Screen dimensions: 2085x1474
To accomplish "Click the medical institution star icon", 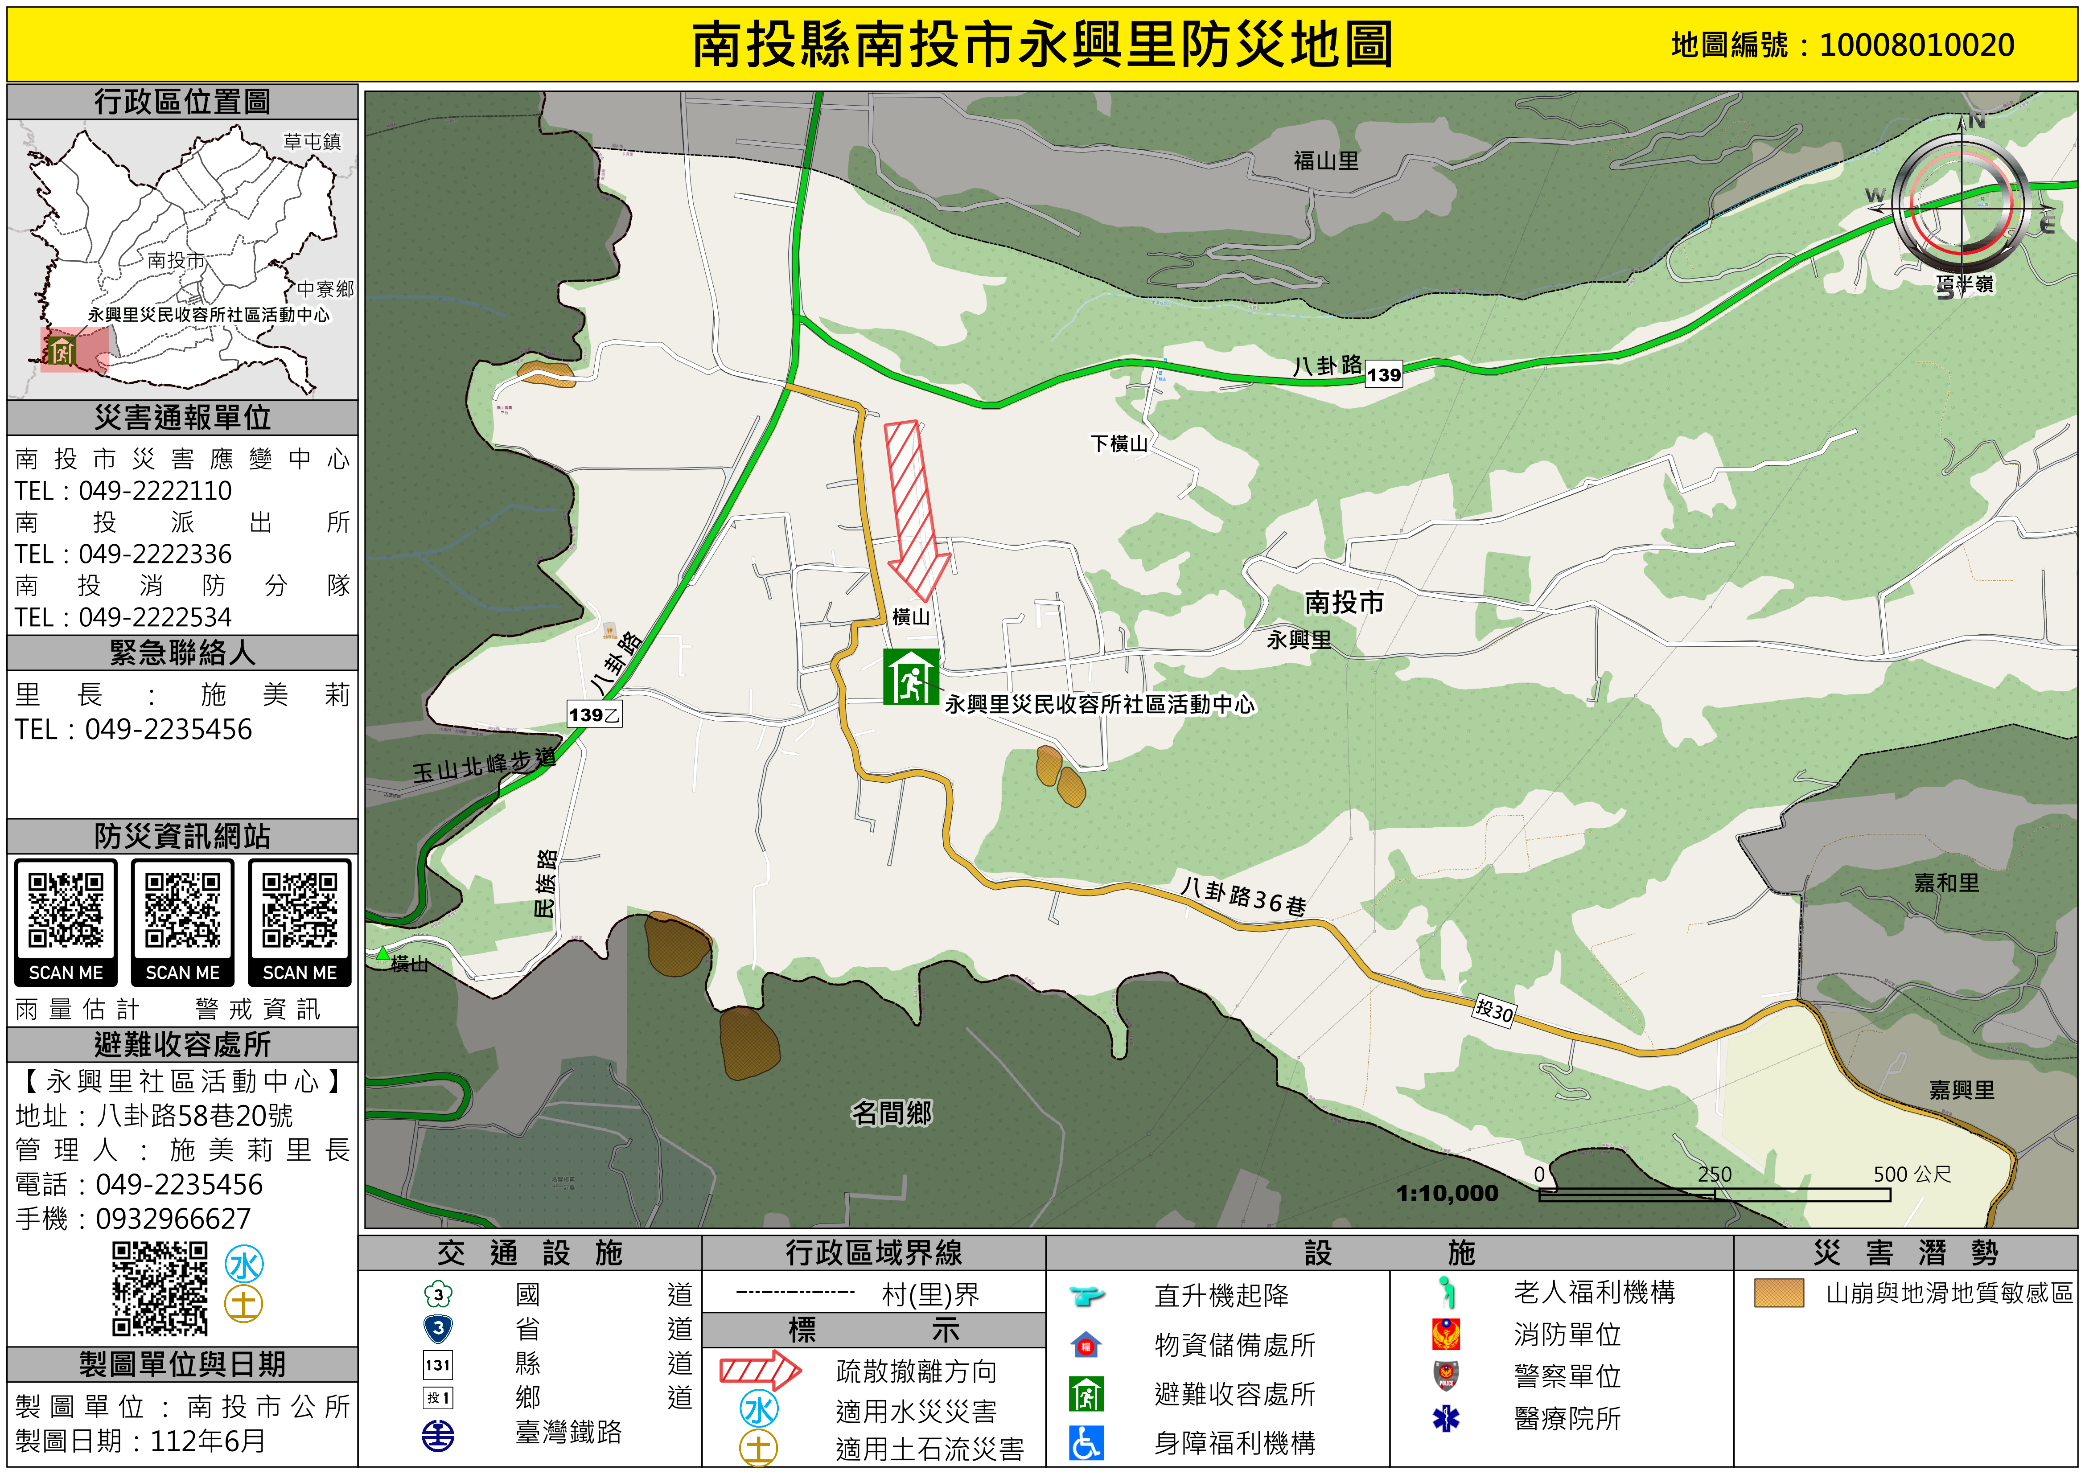I will click(x=1446, y=1418).
